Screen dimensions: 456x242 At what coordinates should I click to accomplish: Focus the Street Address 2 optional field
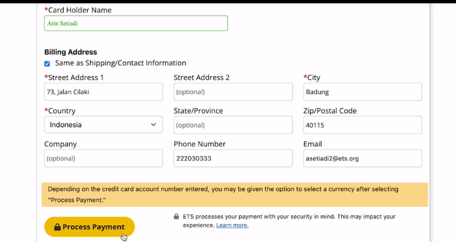pyautogui.click(x=233, y=92)
